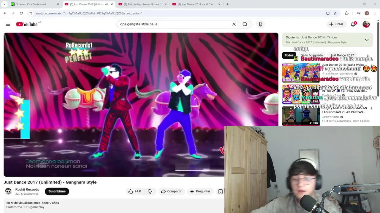View site information in the address bar
This screenshot has height=213, width=380.
pyautogui.click(x=31, y=13)
